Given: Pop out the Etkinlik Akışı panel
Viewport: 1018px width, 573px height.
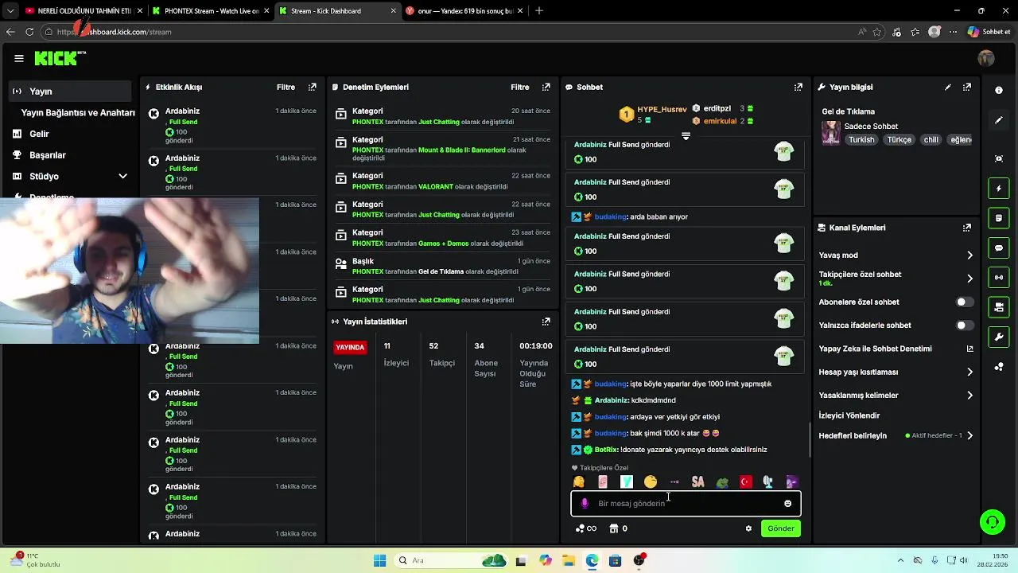Looking at the screenshot, I should click(x=313, y=87).
